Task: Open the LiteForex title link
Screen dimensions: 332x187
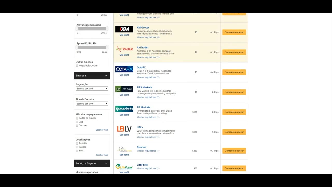Action: (143, 165)
